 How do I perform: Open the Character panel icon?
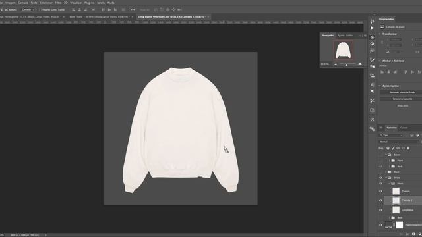coord(372,85)
